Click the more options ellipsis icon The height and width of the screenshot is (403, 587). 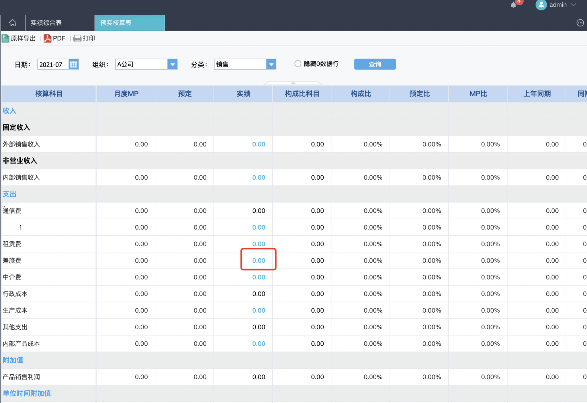coord(580,23)
